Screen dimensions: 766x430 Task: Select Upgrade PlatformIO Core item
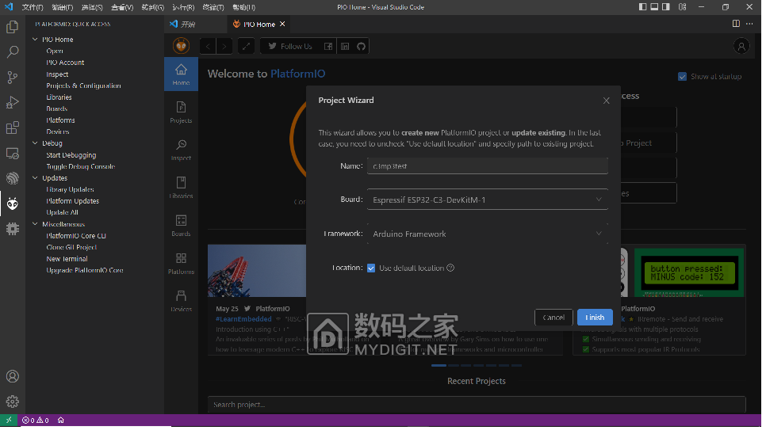(85, 272)
